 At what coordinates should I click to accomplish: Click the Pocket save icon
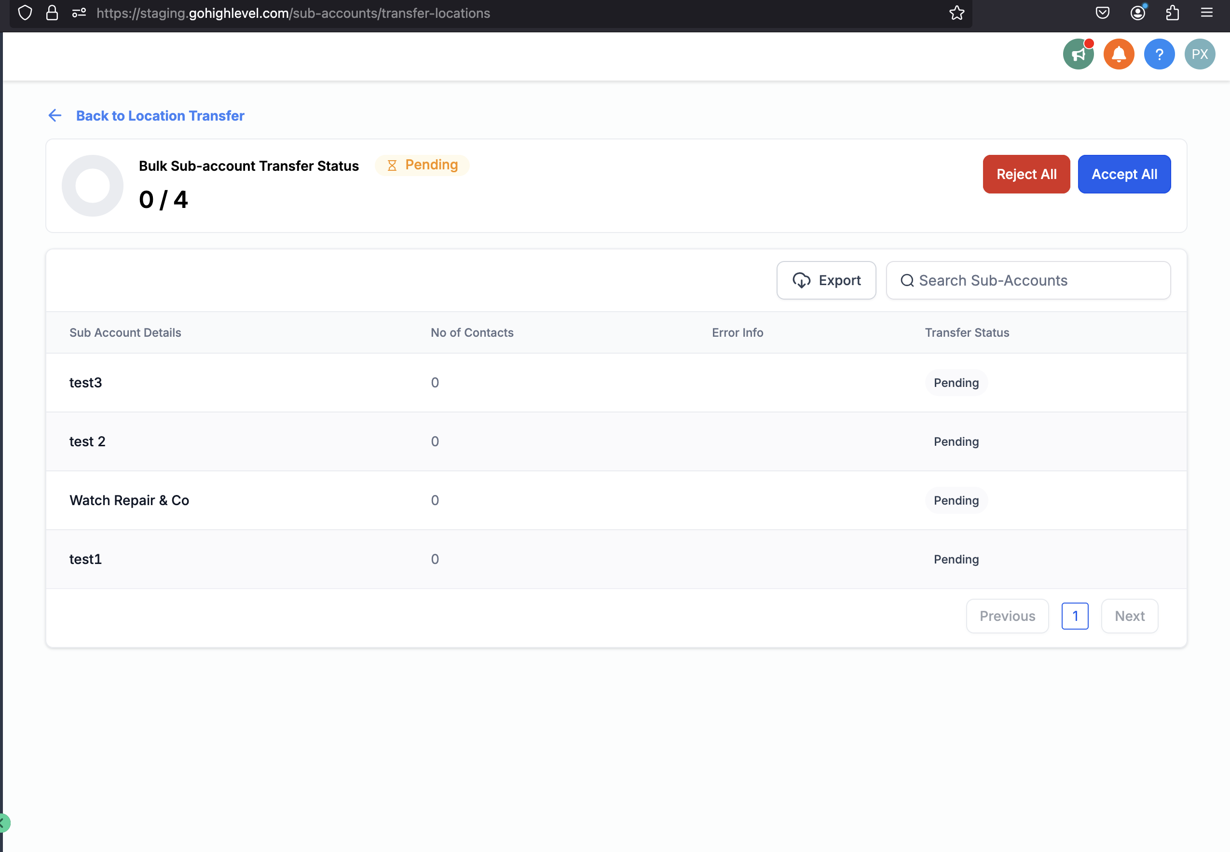pos(1102,13)
